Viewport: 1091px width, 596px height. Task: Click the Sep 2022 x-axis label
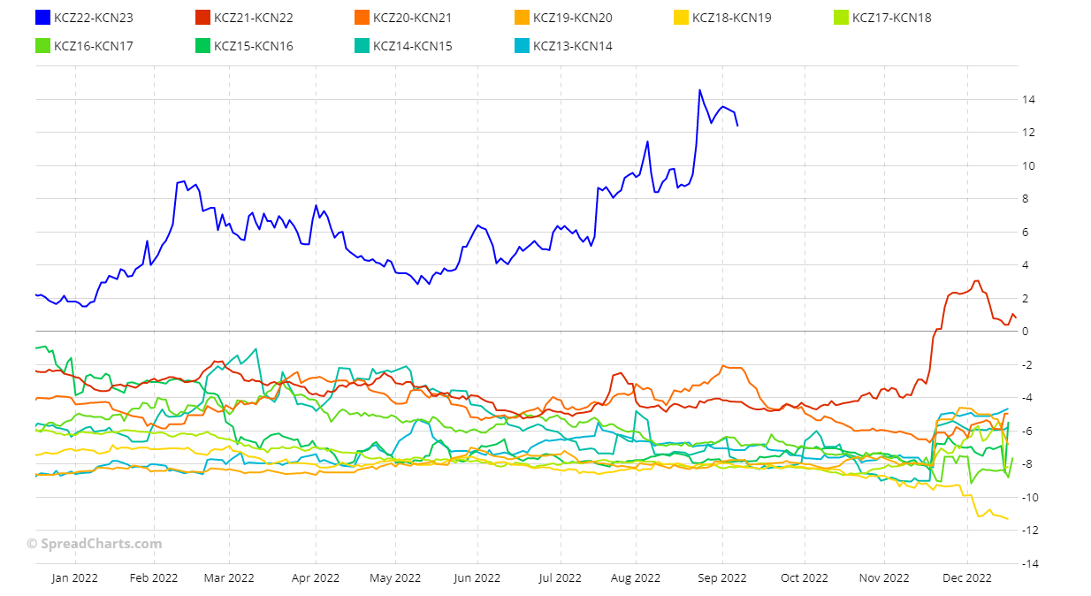click(722, 578)
